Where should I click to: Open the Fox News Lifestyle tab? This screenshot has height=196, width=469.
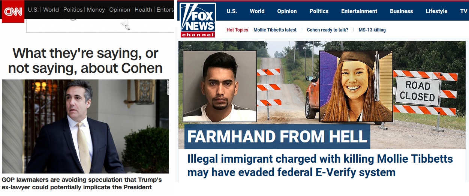436,11
